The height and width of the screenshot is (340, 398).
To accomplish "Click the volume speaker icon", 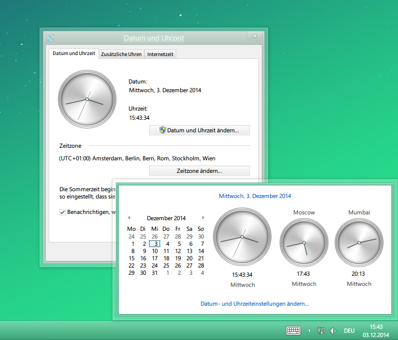I will coord(333,331).
